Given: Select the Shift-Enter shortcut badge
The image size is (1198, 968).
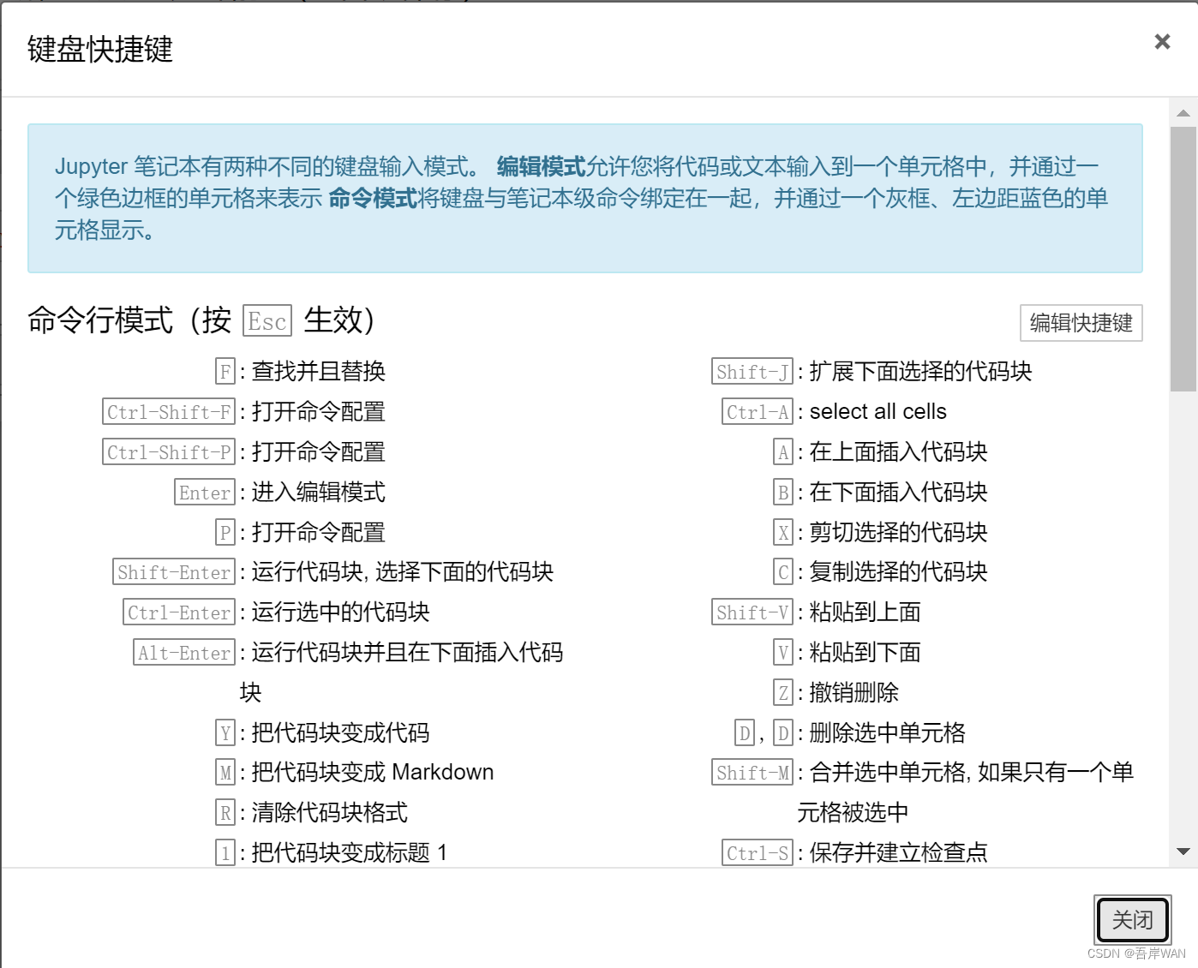Looking at the screenshot, I should [174, 571].
